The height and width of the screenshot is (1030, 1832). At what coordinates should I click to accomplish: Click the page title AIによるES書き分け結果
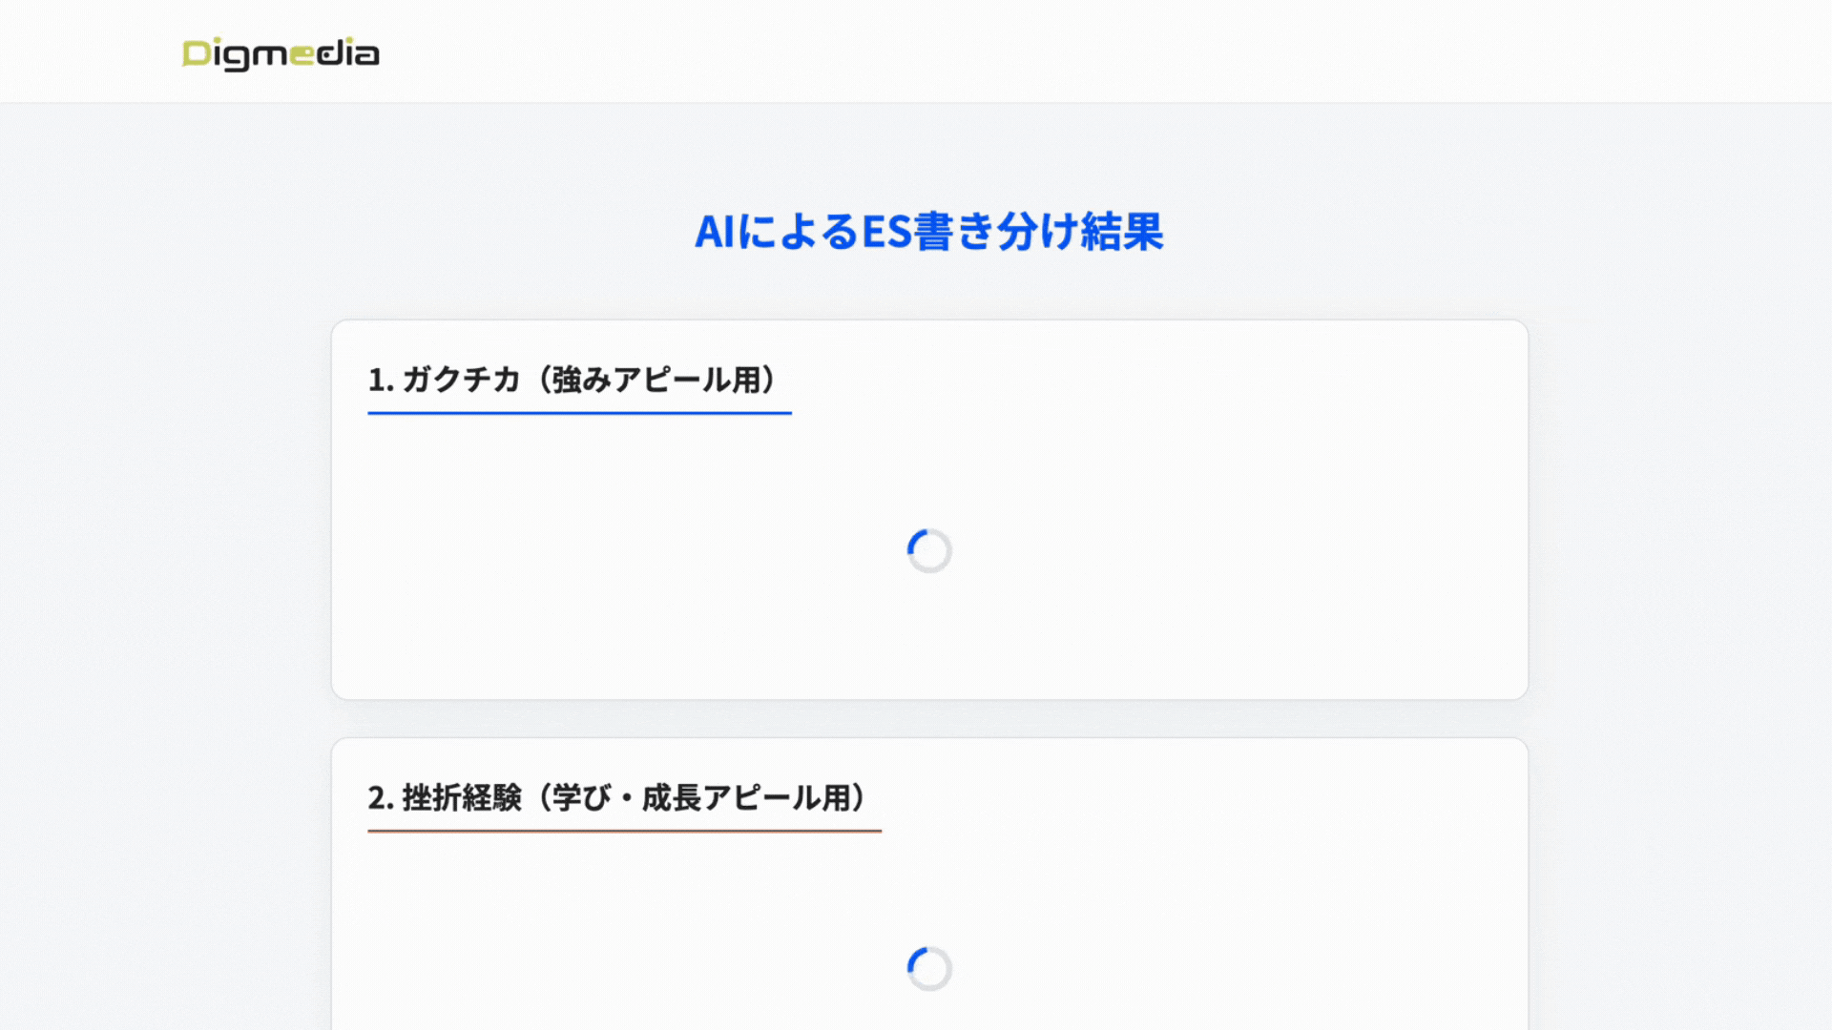[x=930, y=231]
